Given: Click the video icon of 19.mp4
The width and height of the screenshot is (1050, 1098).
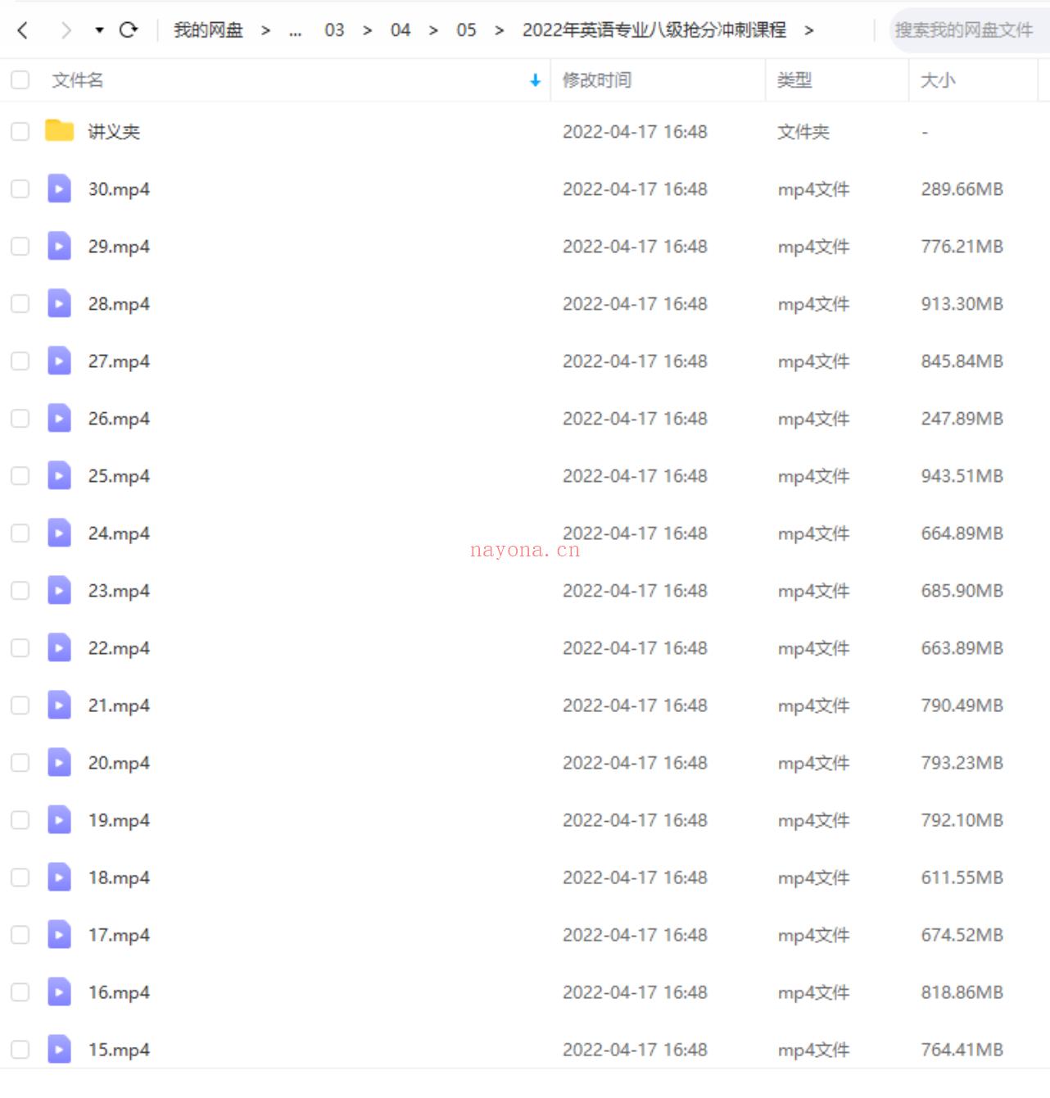Looking at the screenshot, I should point(59,819).
